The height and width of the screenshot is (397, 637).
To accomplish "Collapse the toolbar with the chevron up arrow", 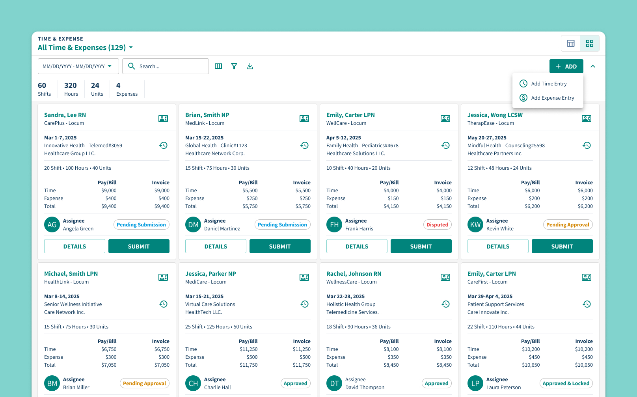I will (x=593, y=66).
